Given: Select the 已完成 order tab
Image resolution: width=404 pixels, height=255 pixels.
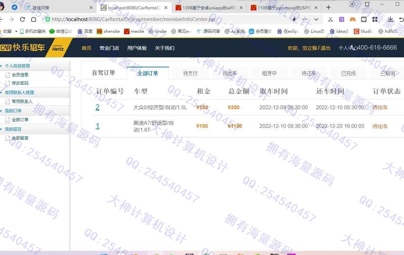Looking at the screenshot, I should point(348,73).
